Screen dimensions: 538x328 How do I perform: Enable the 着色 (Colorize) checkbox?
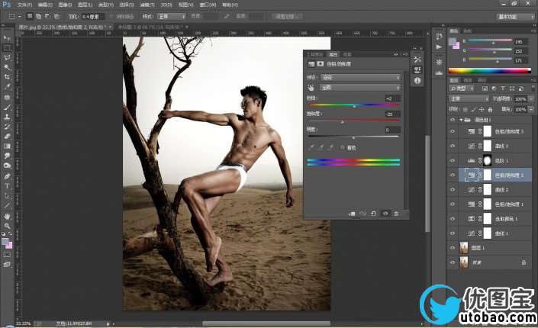(x=343, y=147)
